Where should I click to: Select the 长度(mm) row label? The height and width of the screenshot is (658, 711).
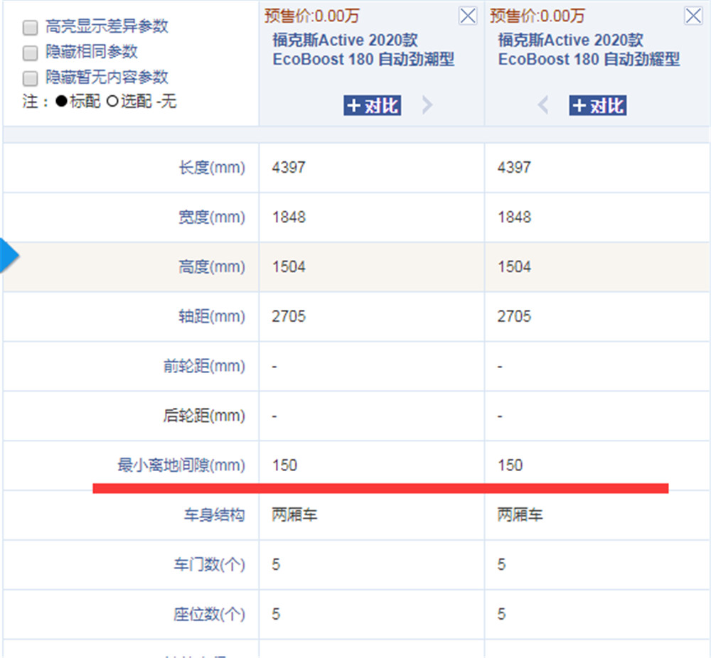point(211,168)
